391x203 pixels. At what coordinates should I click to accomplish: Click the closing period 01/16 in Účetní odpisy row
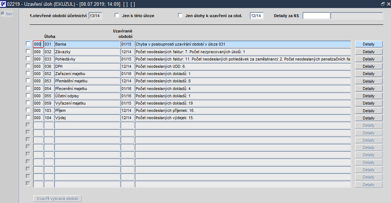(x=127, y=96)
